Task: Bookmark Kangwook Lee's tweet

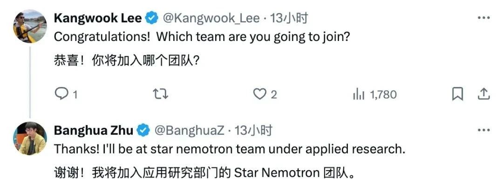Action: (x=457, y=94)
